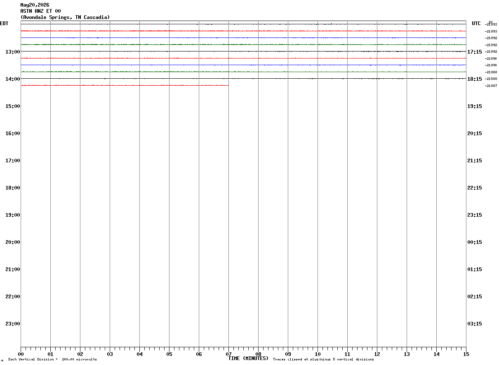Click the Traces clipped footer note
This screenshot has height=365, width=499.
point(324,360)
